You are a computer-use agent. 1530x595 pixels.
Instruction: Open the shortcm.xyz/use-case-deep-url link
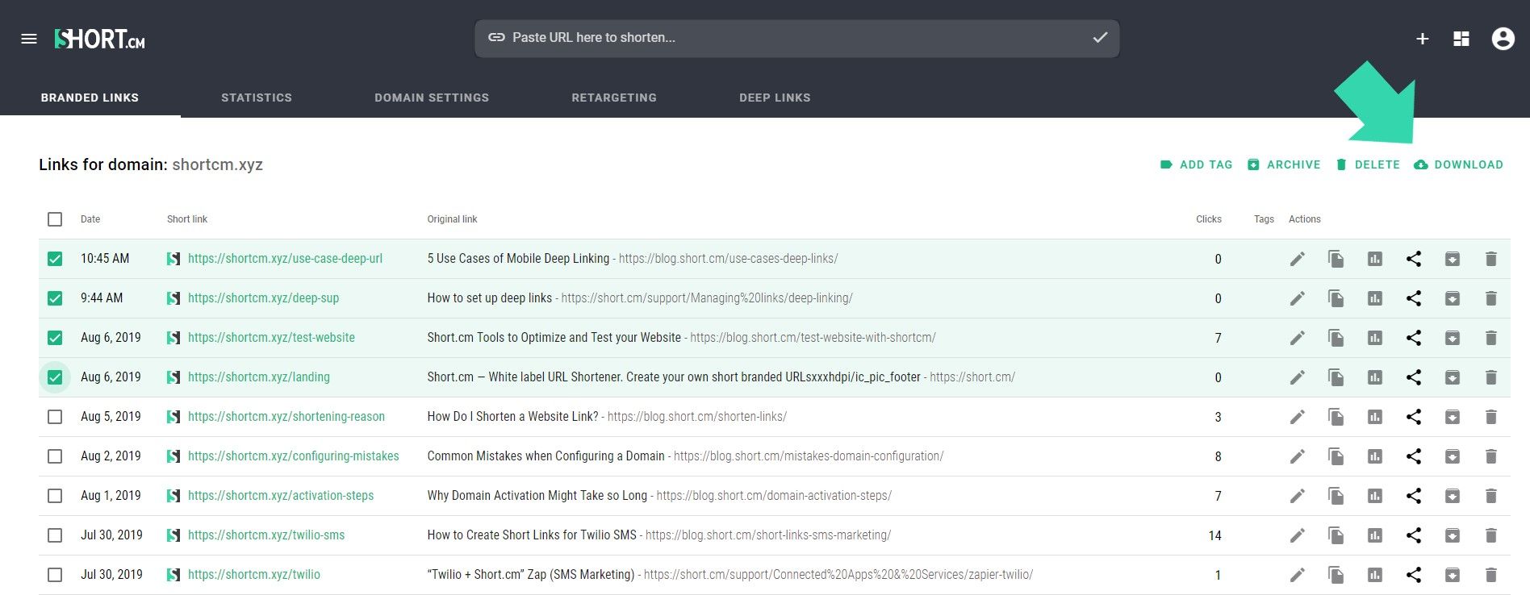point(285,259)
